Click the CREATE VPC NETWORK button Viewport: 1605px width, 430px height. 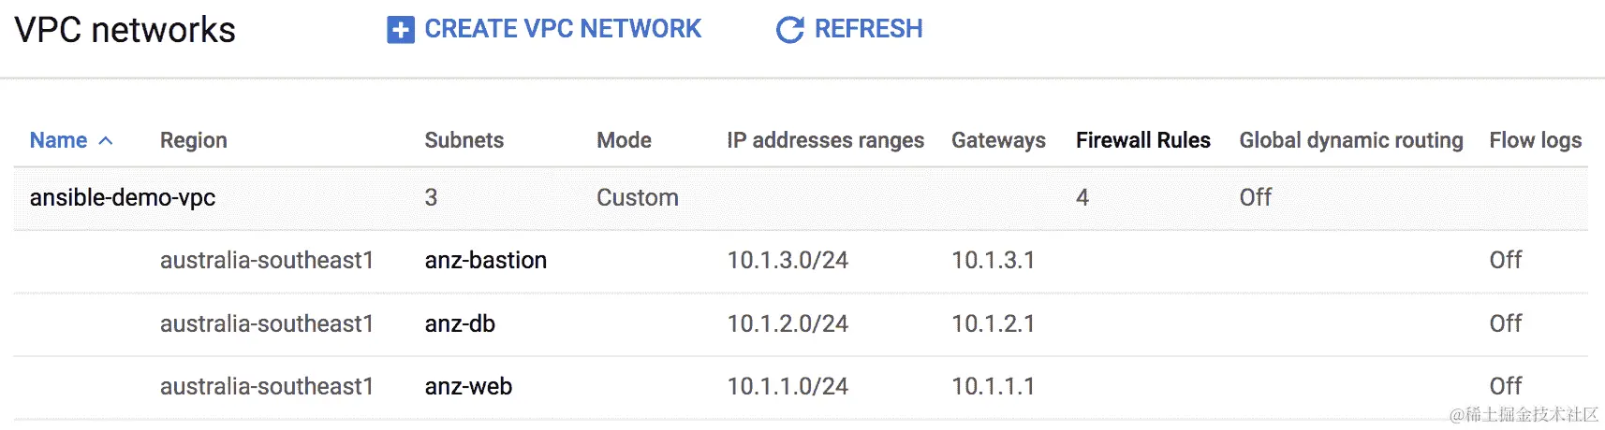point(544,30)
